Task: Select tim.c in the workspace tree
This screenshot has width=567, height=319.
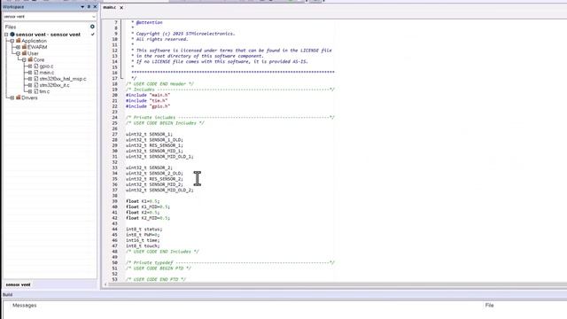Action: point(44,91)
